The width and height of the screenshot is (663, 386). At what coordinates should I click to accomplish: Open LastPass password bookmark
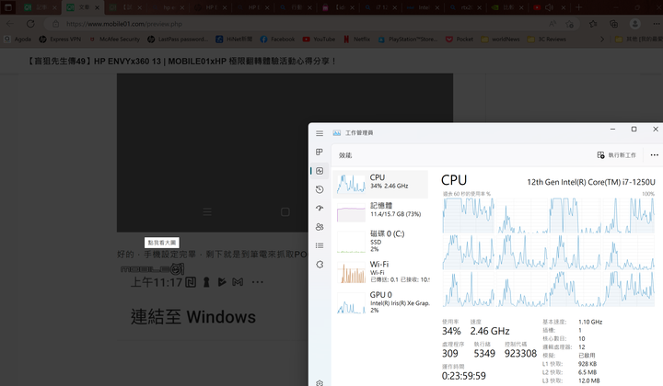[x=178, y=40]
